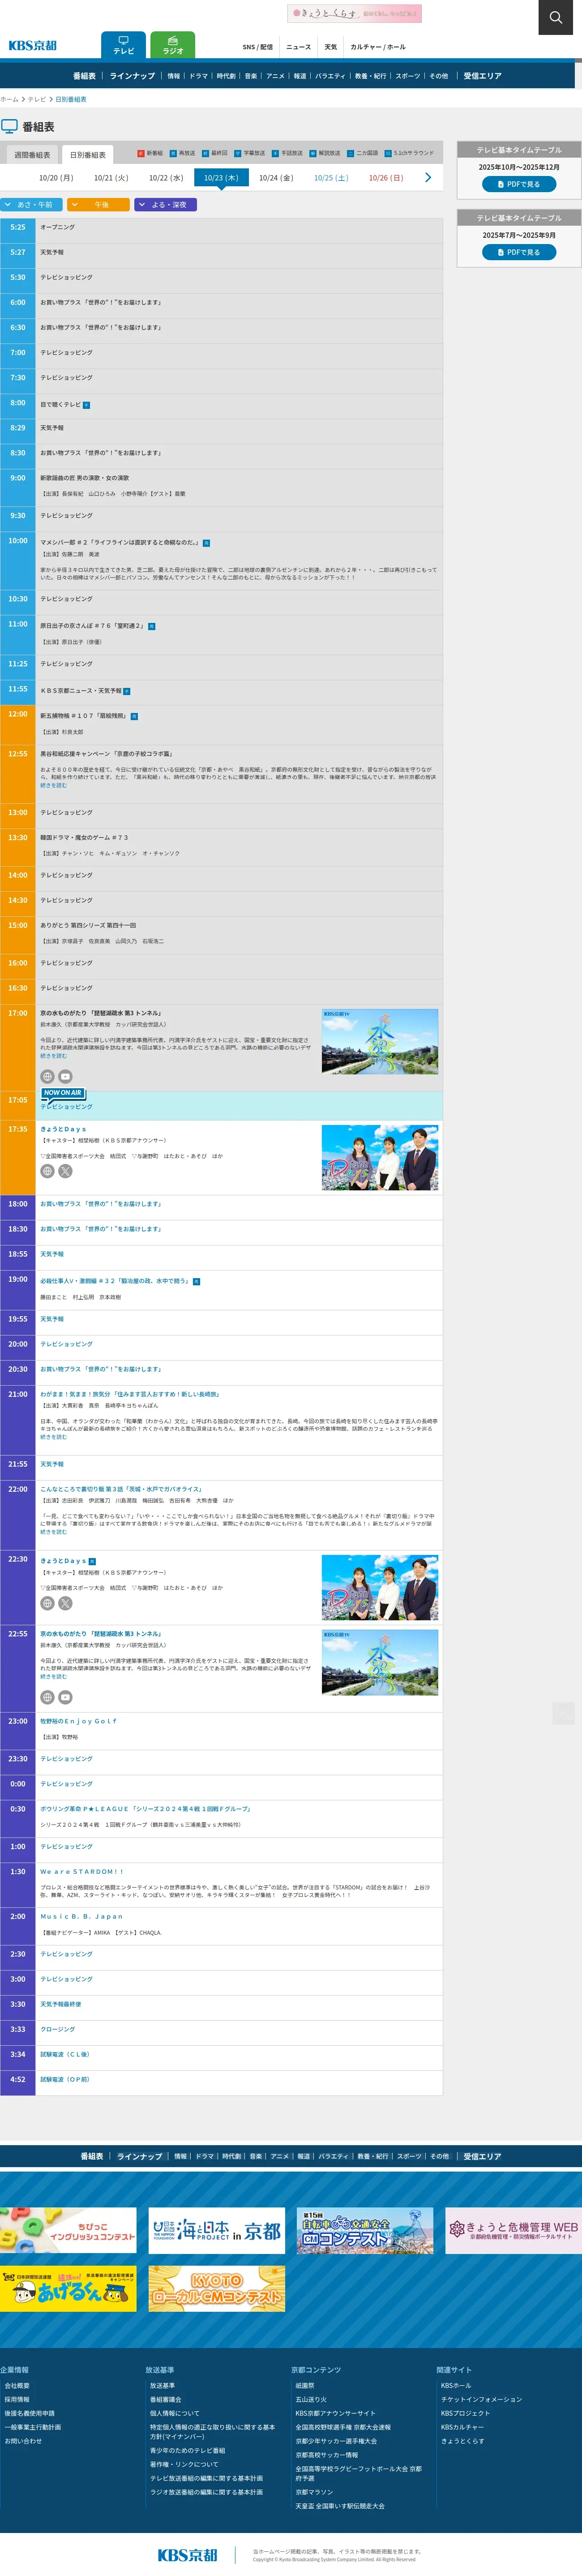Open the We are STARDOM!! program link

(x=82, y=1871)
